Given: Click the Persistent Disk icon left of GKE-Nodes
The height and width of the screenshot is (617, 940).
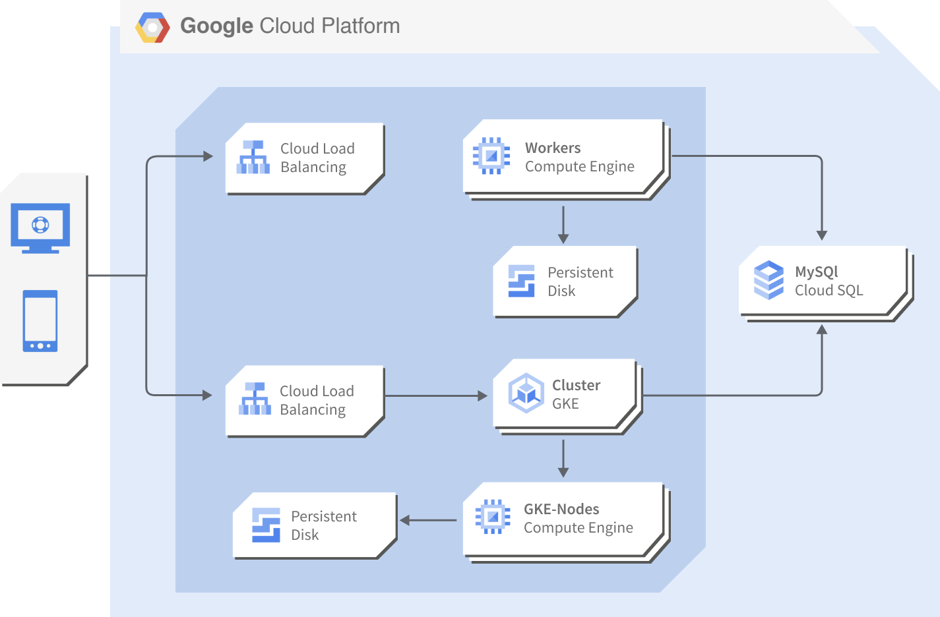Looking at the screenshot, I should click(x=266, y=525).
